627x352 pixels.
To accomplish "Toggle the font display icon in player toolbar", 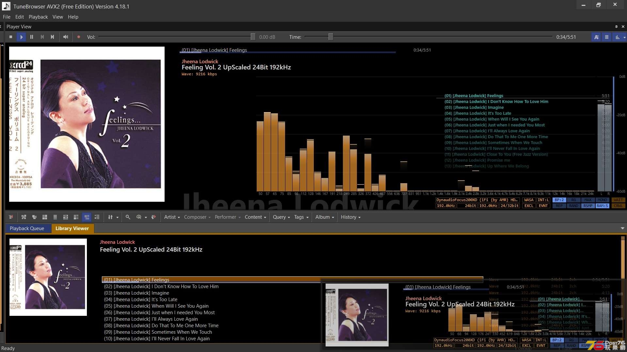I will [596, 37].
